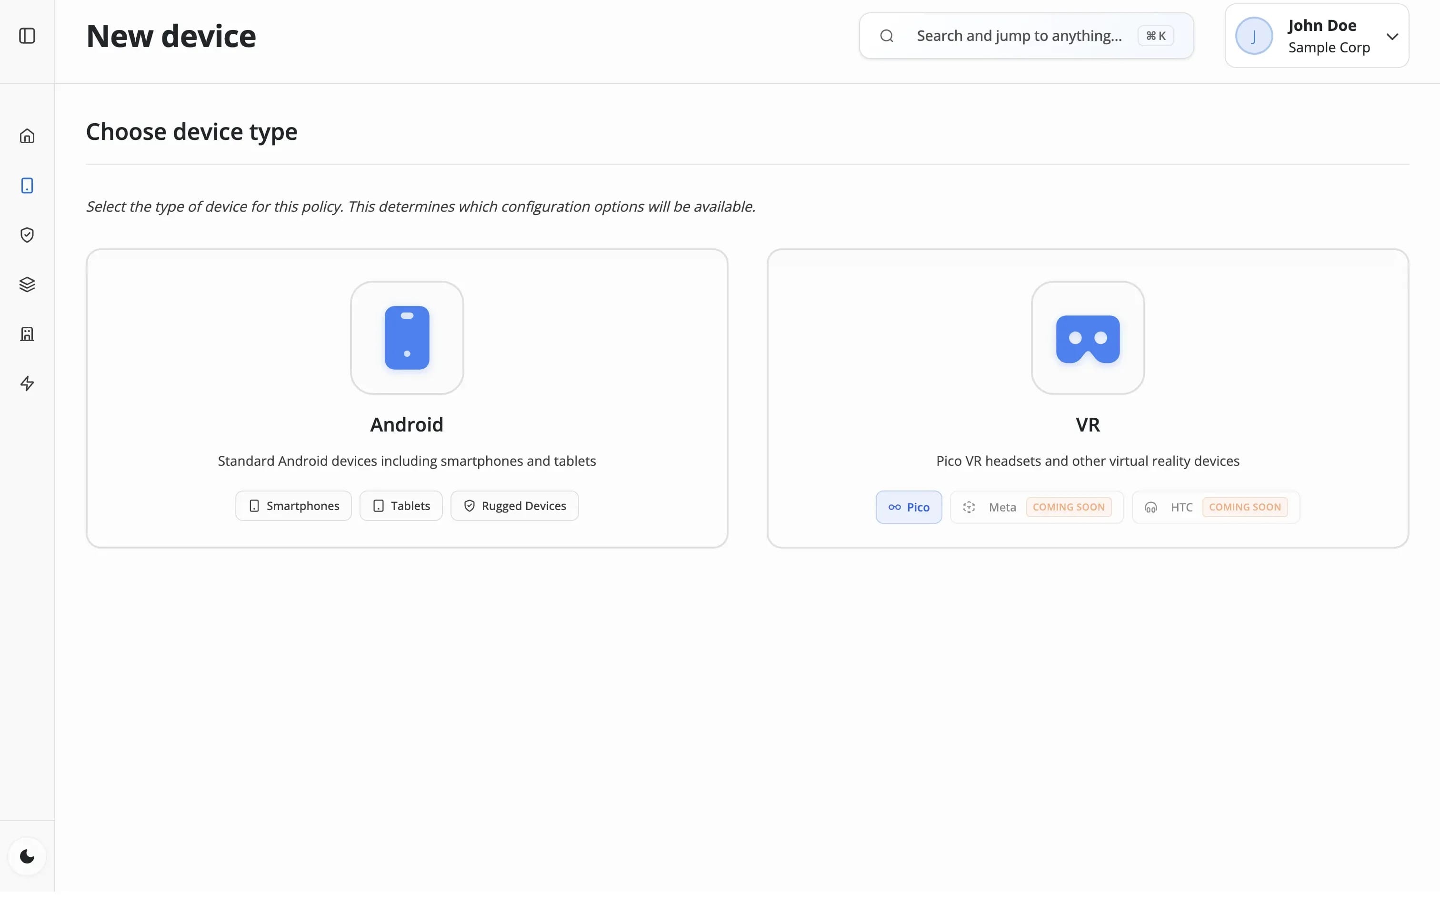Open the lightning bolt sidebar icon
The image size is (1440, 903).
coord(27,383)
